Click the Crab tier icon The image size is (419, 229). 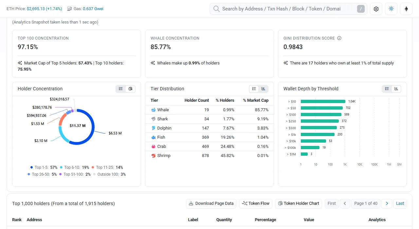coord(153,147)
